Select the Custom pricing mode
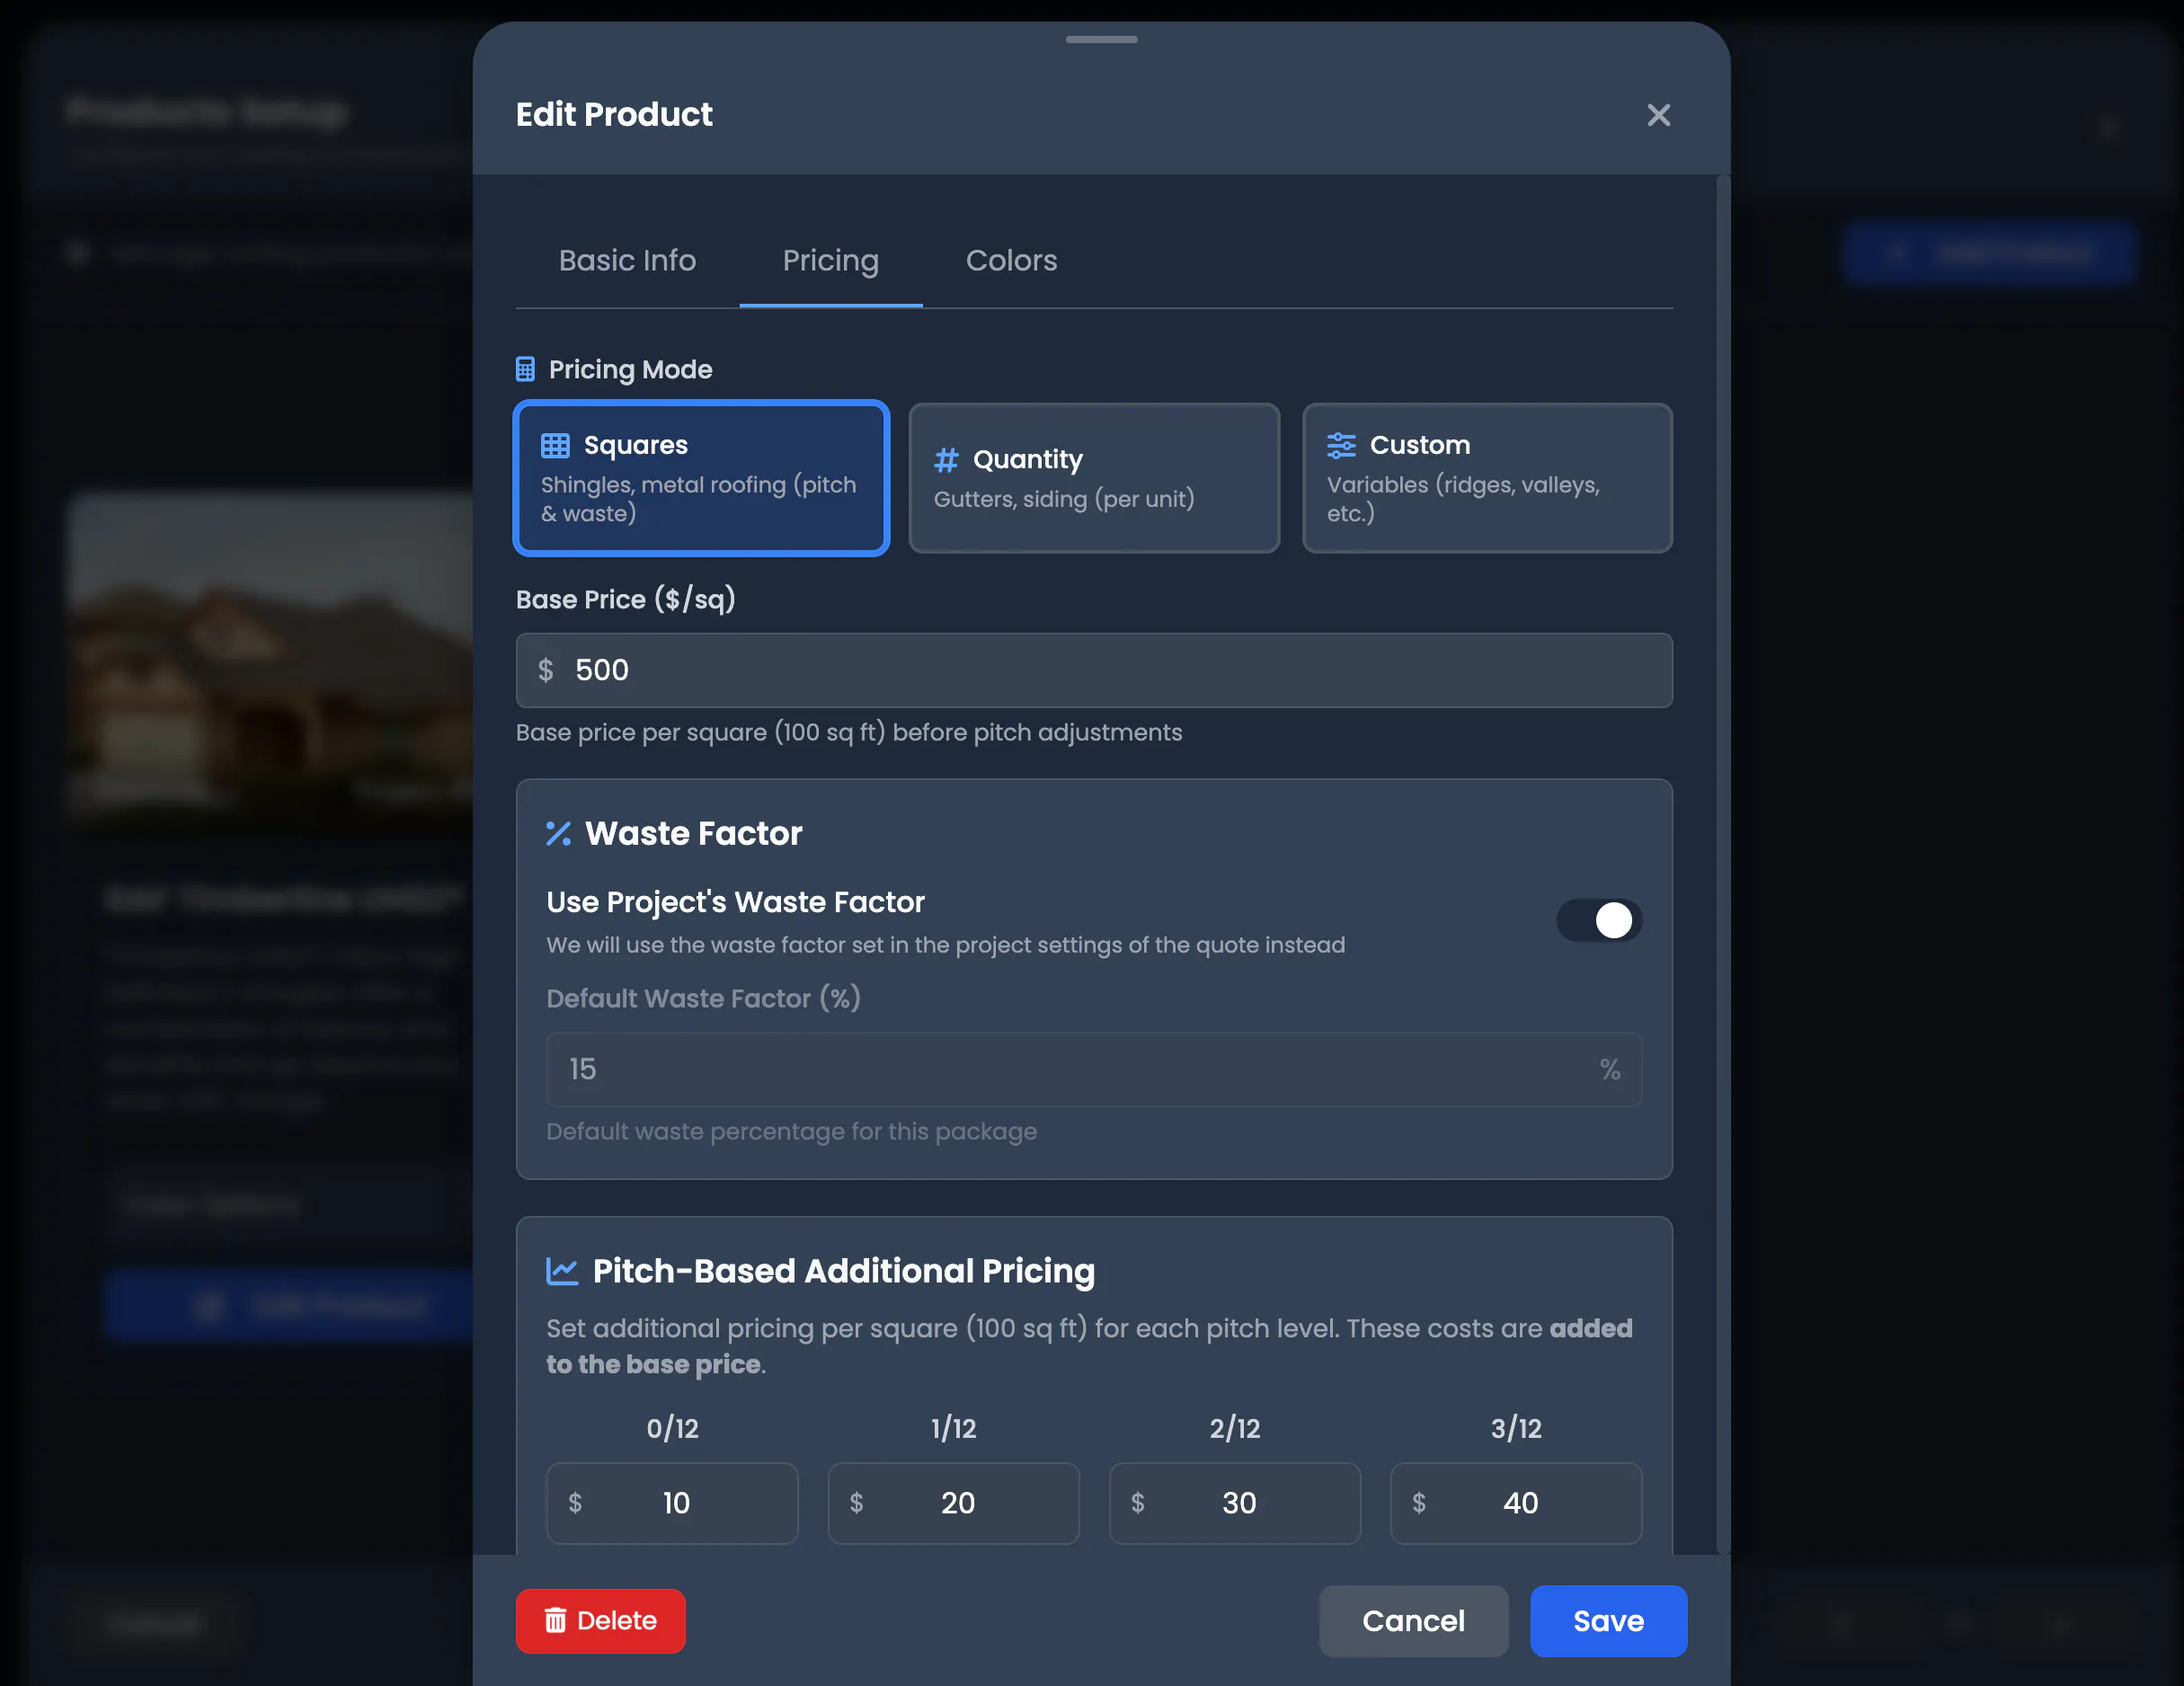Viewport: 2184px width, 1686px height. pos(1487,478)
